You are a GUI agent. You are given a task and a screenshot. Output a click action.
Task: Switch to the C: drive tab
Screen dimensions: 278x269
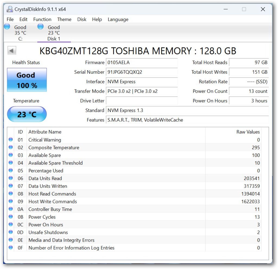click(20, 33)
